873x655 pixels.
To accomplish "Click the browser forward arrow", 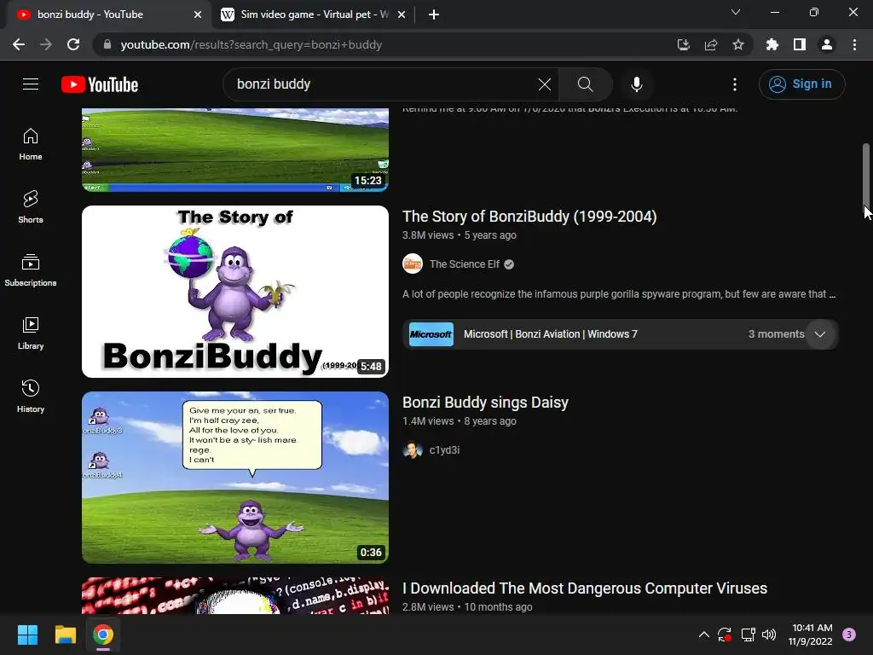I will (x=46, y=44).
